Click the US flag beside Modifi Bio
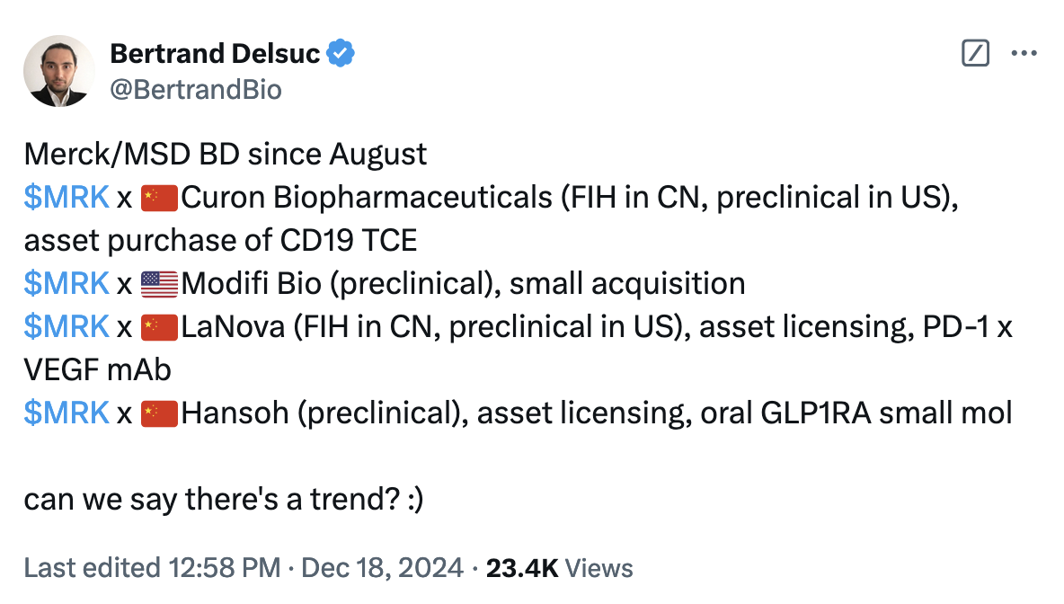This screenshot has width=1064, height=604. (159, 284)
